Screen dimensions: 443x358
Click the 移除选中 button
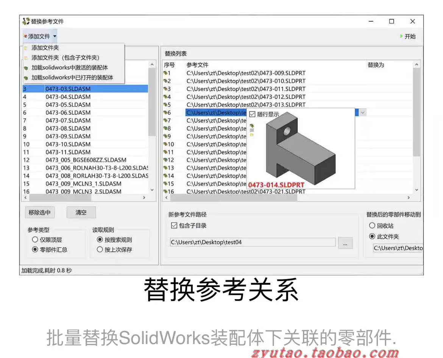coord(39,212)
